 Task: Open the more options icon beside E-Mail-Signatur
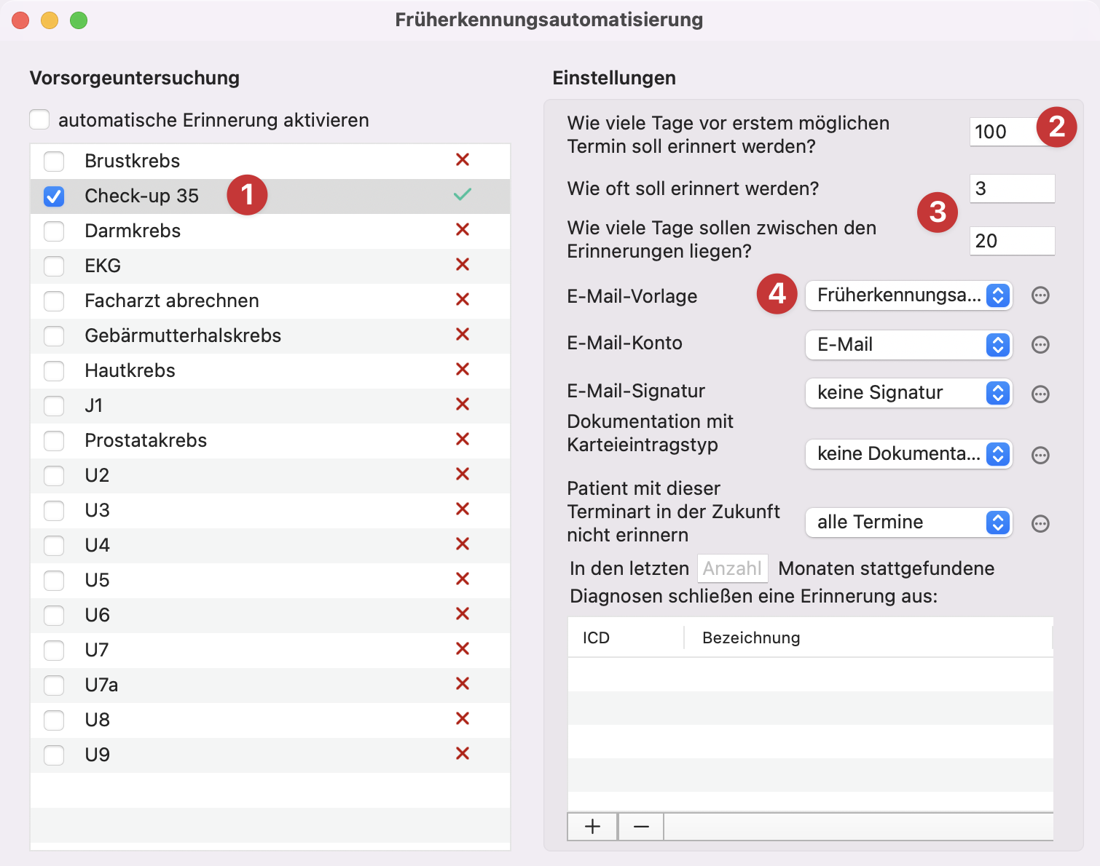[x=1040, y=394]
